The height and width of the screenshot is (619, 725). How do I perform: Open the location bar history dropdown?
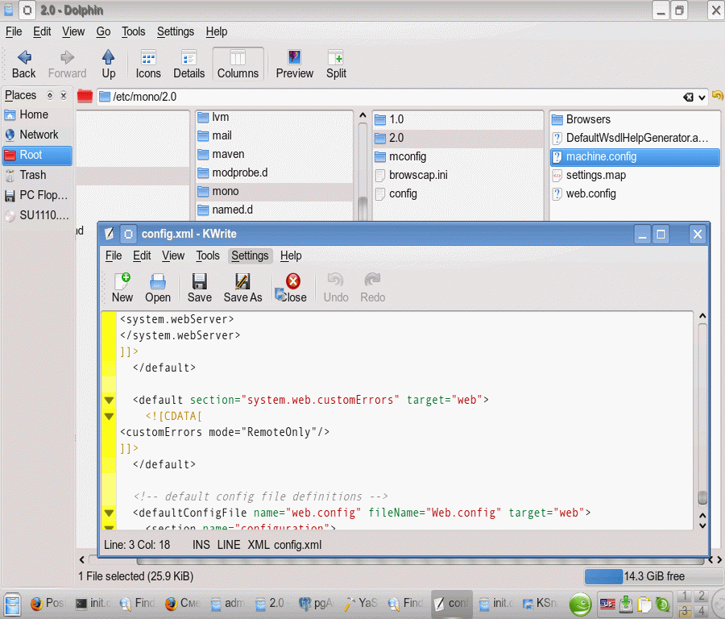pyautogui.click(x=702, y=98)
